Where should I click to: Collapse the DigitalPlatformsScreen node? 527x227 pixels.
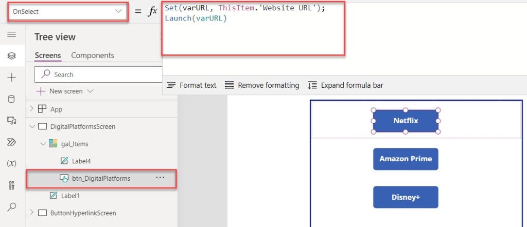(x=32, y=127)
